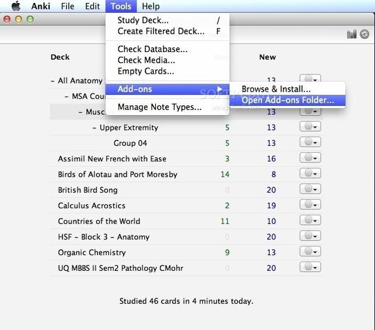Open UQ MBBS II Sem2 Pathology CMohr

click(121, 268)
